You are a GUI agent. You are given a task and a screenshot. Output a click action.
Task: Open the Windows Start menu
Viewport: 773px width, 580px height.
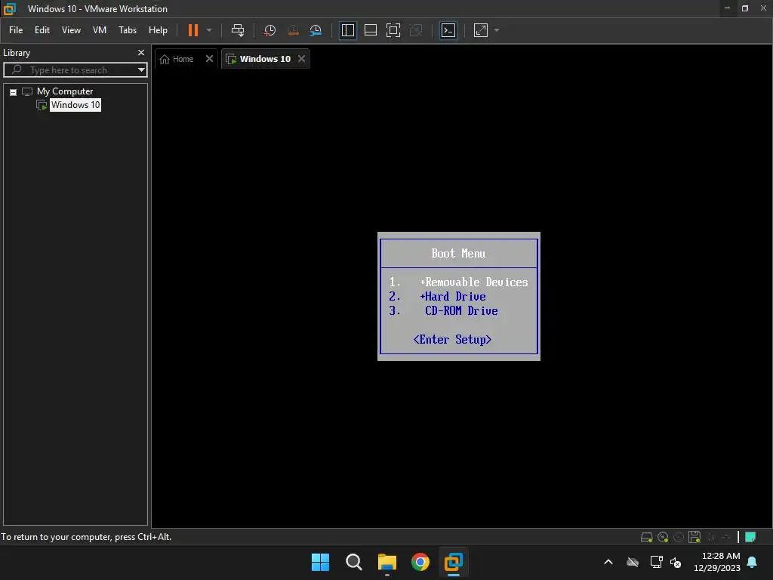pos(320,562)
